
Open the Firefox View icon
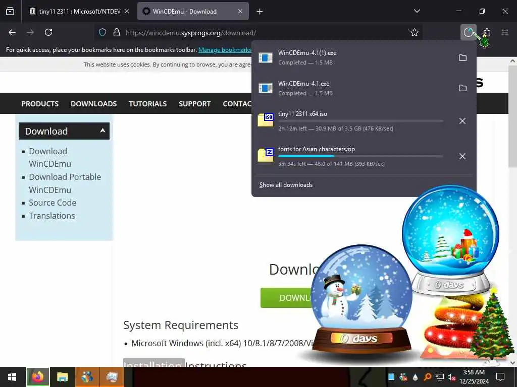click(x=10, y=12)
